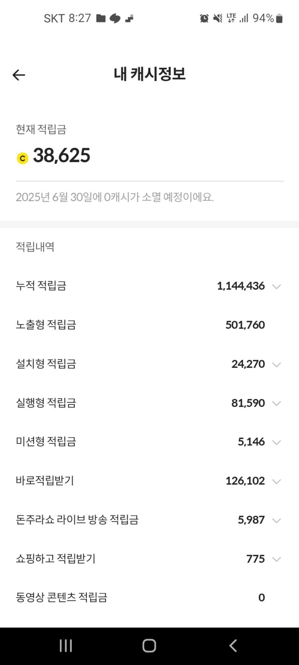Tap the back arrow icon
The height and width of the screenshot is (665, 299).
[x=19, y=75]
